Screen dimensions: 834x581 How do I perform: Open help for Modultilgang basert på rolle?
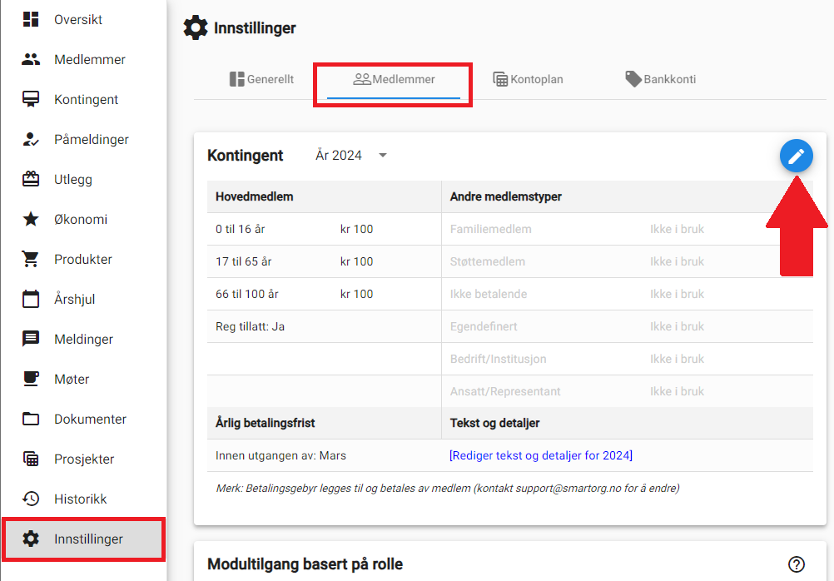797,564
